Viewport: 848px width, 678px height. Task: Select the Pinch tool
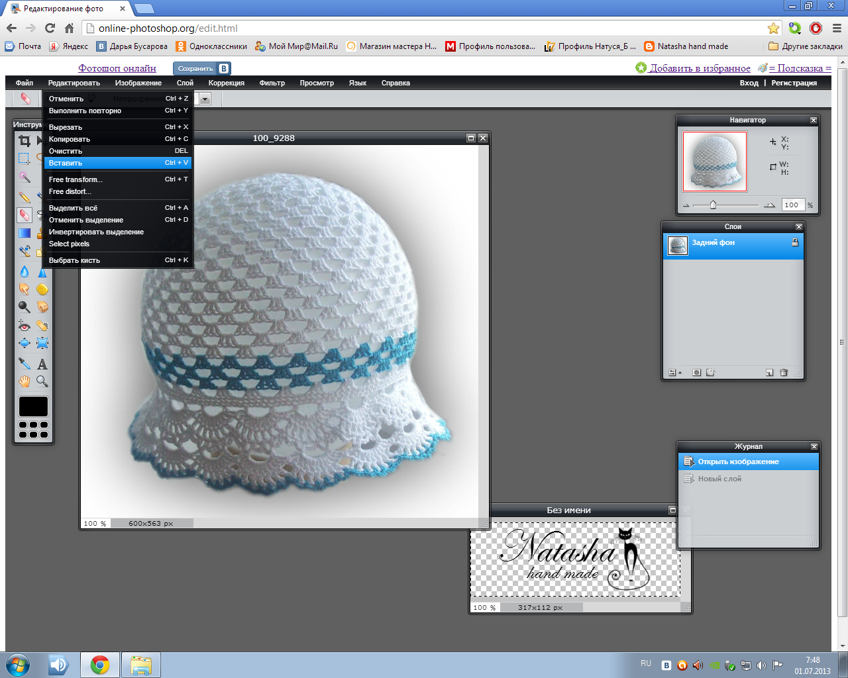42,343
